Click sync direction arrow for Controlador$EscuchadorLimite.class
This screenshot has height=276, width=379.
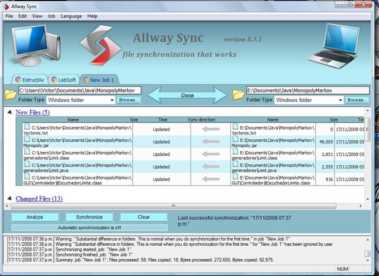[211, 179]
